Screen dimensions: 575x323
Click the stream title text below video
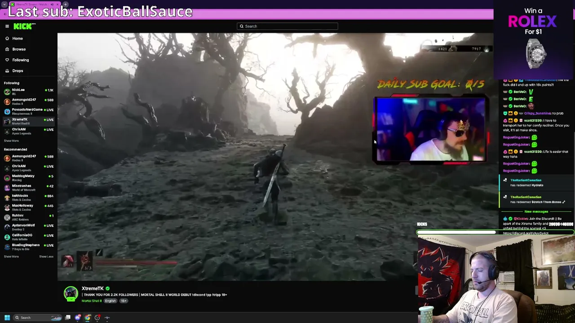pos(154,295)
